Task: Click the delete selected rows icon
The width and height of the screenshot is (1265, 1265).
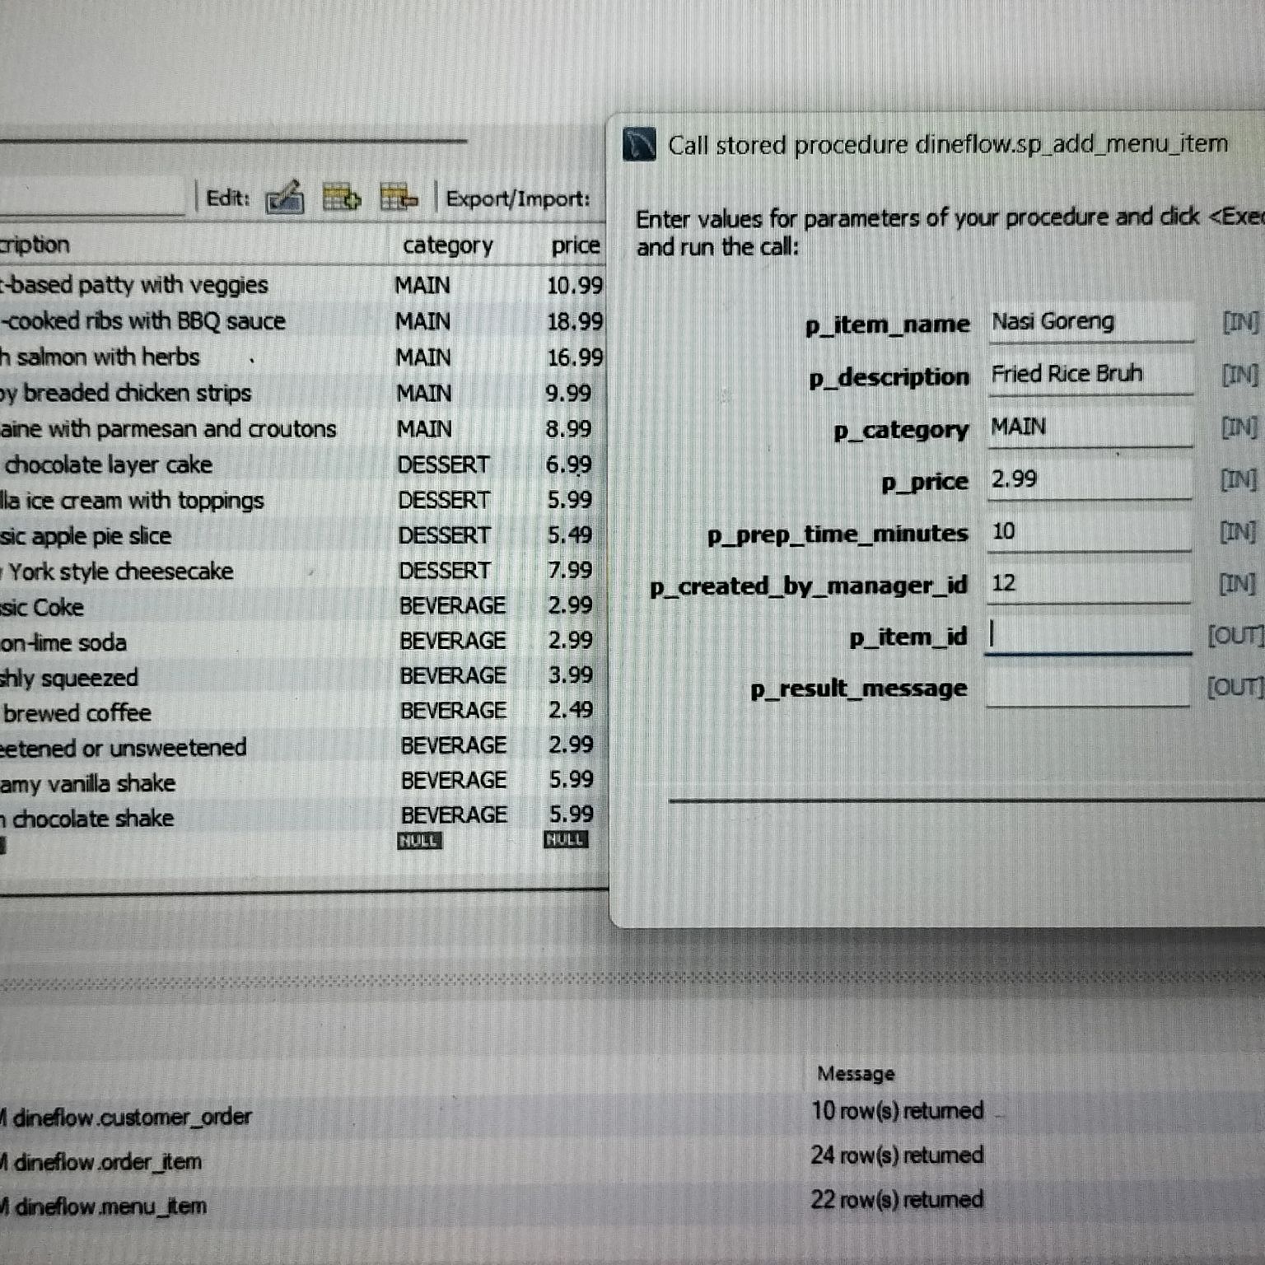Action: click(x=399, y=198)
